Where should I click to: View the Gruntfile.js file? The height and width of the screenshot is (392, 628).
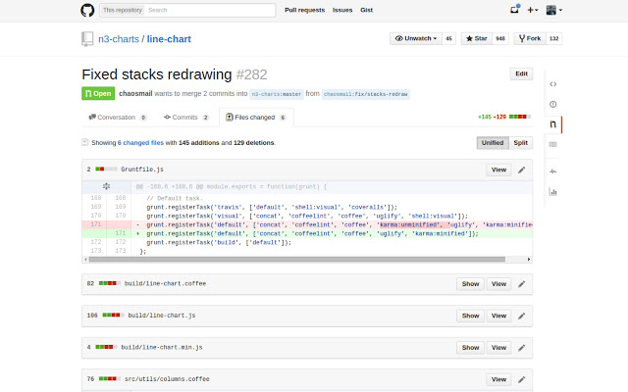click(x=498, y=170)
